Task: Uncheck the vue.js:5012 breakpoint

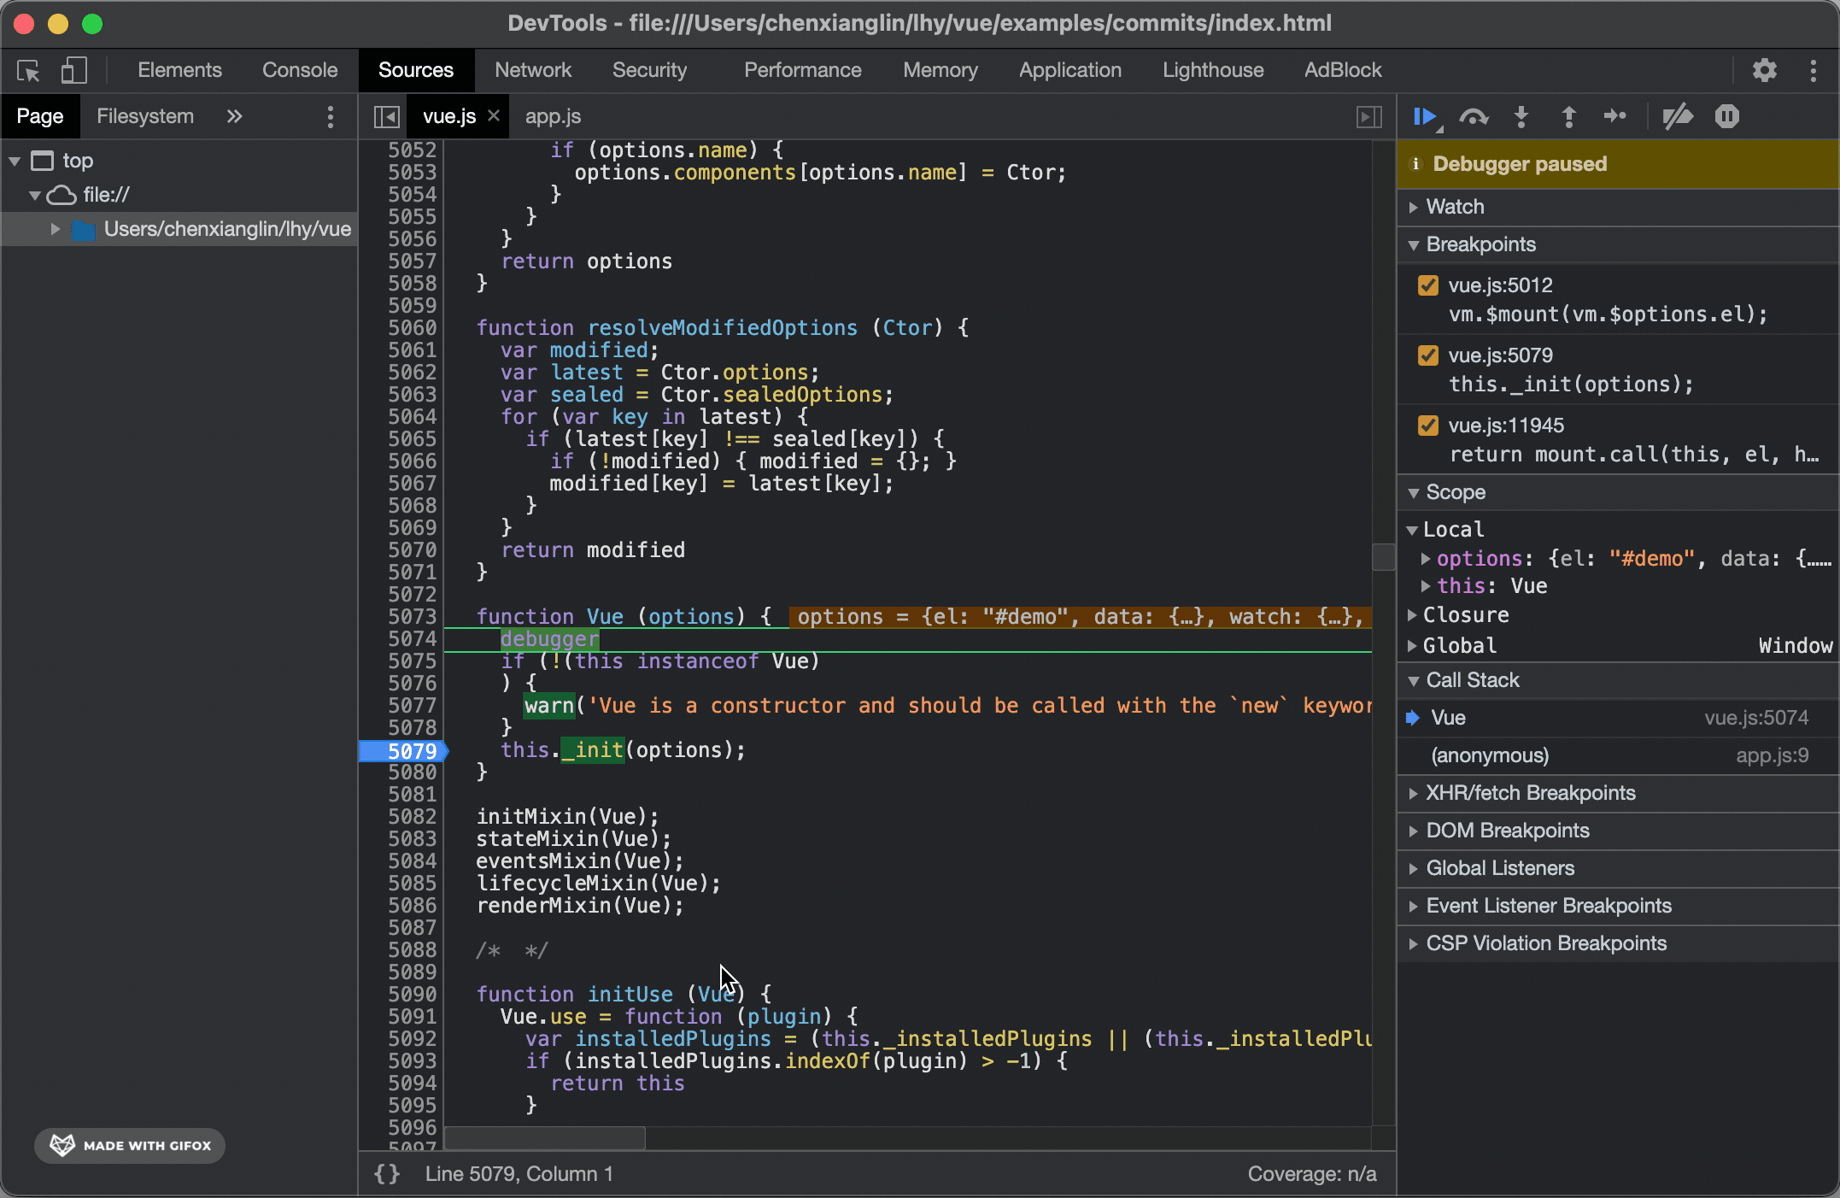Action: click(x=1427, y=285)
